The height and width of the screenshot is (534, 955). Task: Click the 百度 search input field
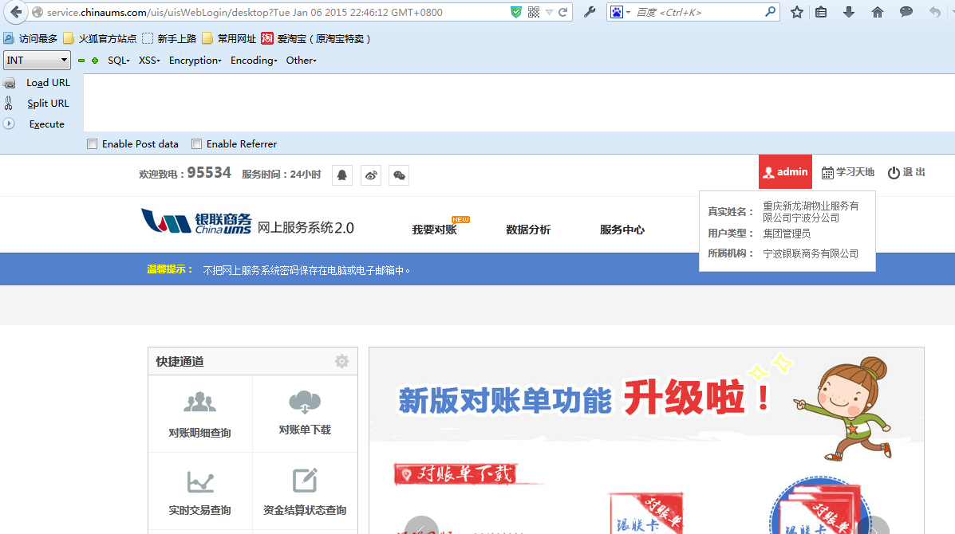coord(697,12)
